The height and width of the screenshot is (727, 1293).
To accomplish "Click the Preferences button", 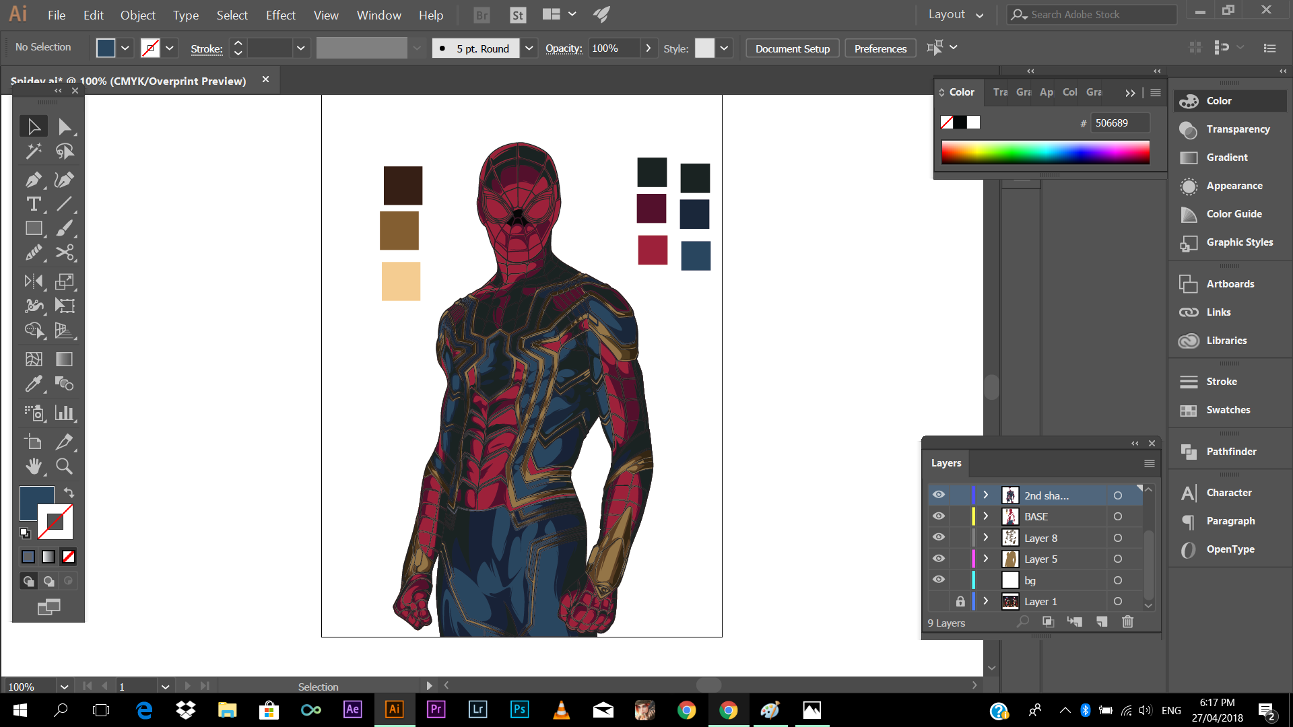I will point(880,48).
